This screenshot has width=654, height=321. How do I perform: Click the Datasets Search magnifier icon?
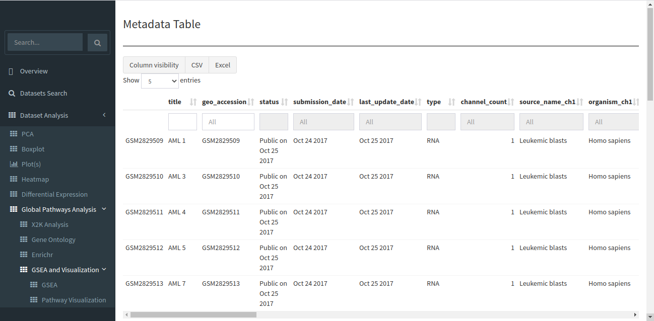(x=12, y=94)
